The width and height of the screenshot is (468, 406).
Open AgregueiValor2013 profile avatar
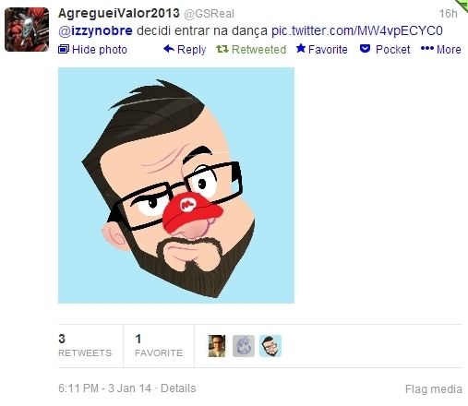pos(27,30)
